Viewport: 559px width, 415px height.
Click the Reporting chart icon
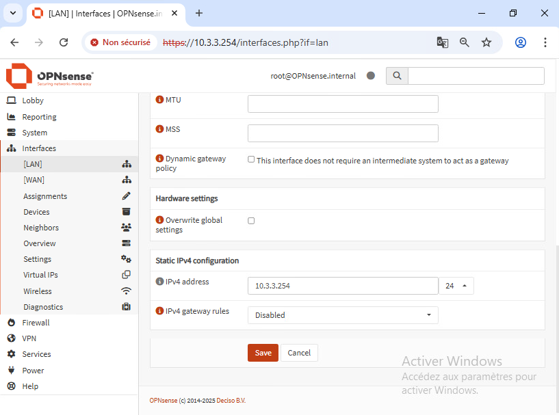point(12,117)
